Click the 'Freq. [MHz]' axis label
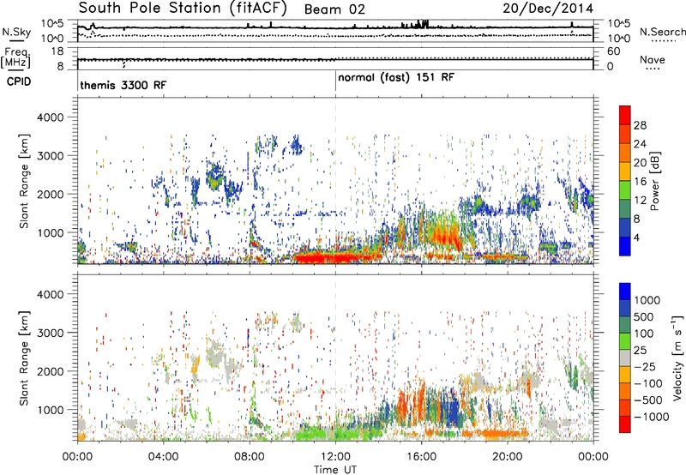The image size is (686, 475). click(16, 57)
